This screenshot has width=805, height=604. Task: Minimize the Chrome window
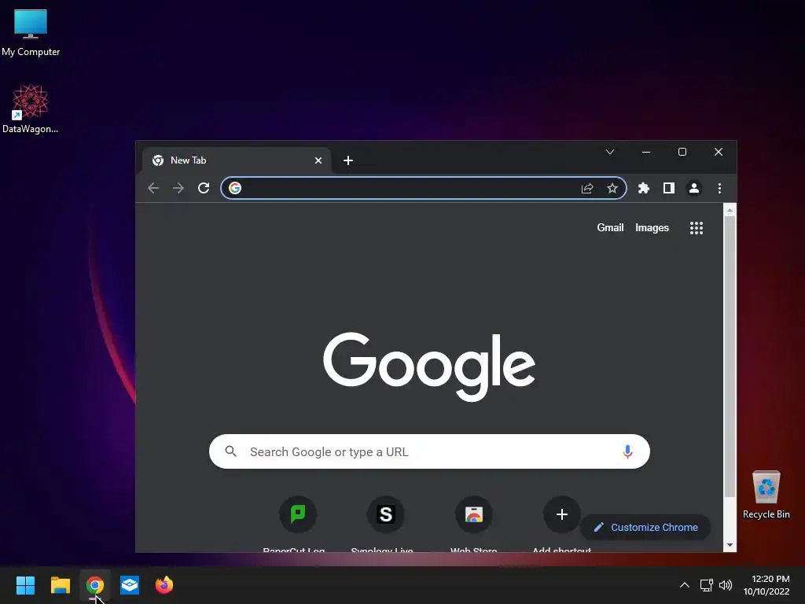tap(646, 152)
